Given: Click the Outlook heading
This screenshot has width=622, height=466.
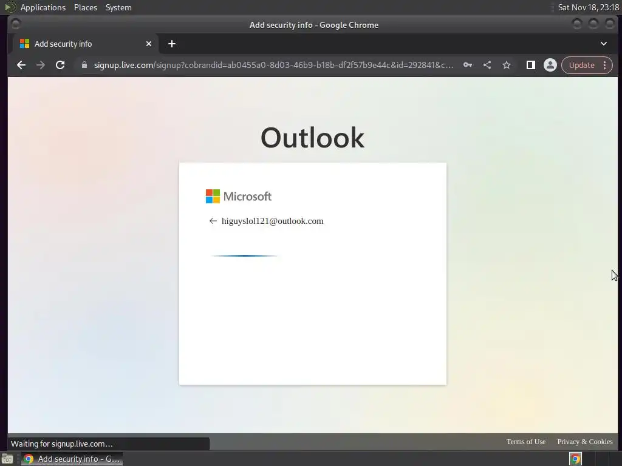Looking at the screenshot, I should [312, 138].
